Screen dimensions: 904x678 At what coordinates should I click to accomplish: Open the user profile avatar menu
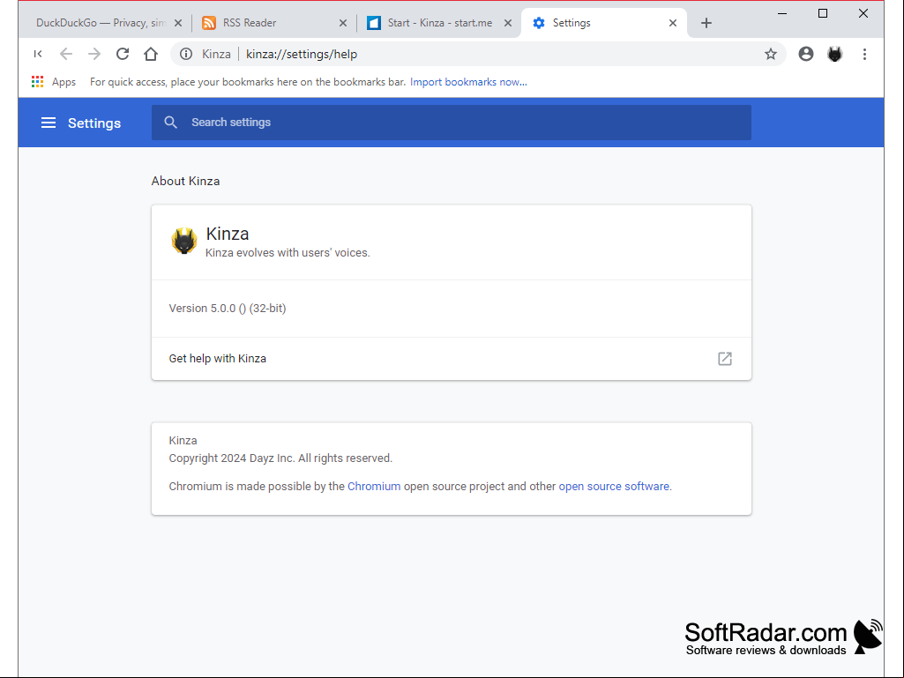click(x=806, y=54)
